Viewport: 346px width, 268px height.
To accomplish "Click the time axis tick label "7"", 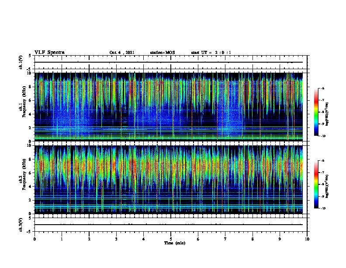I will [225, 239].
